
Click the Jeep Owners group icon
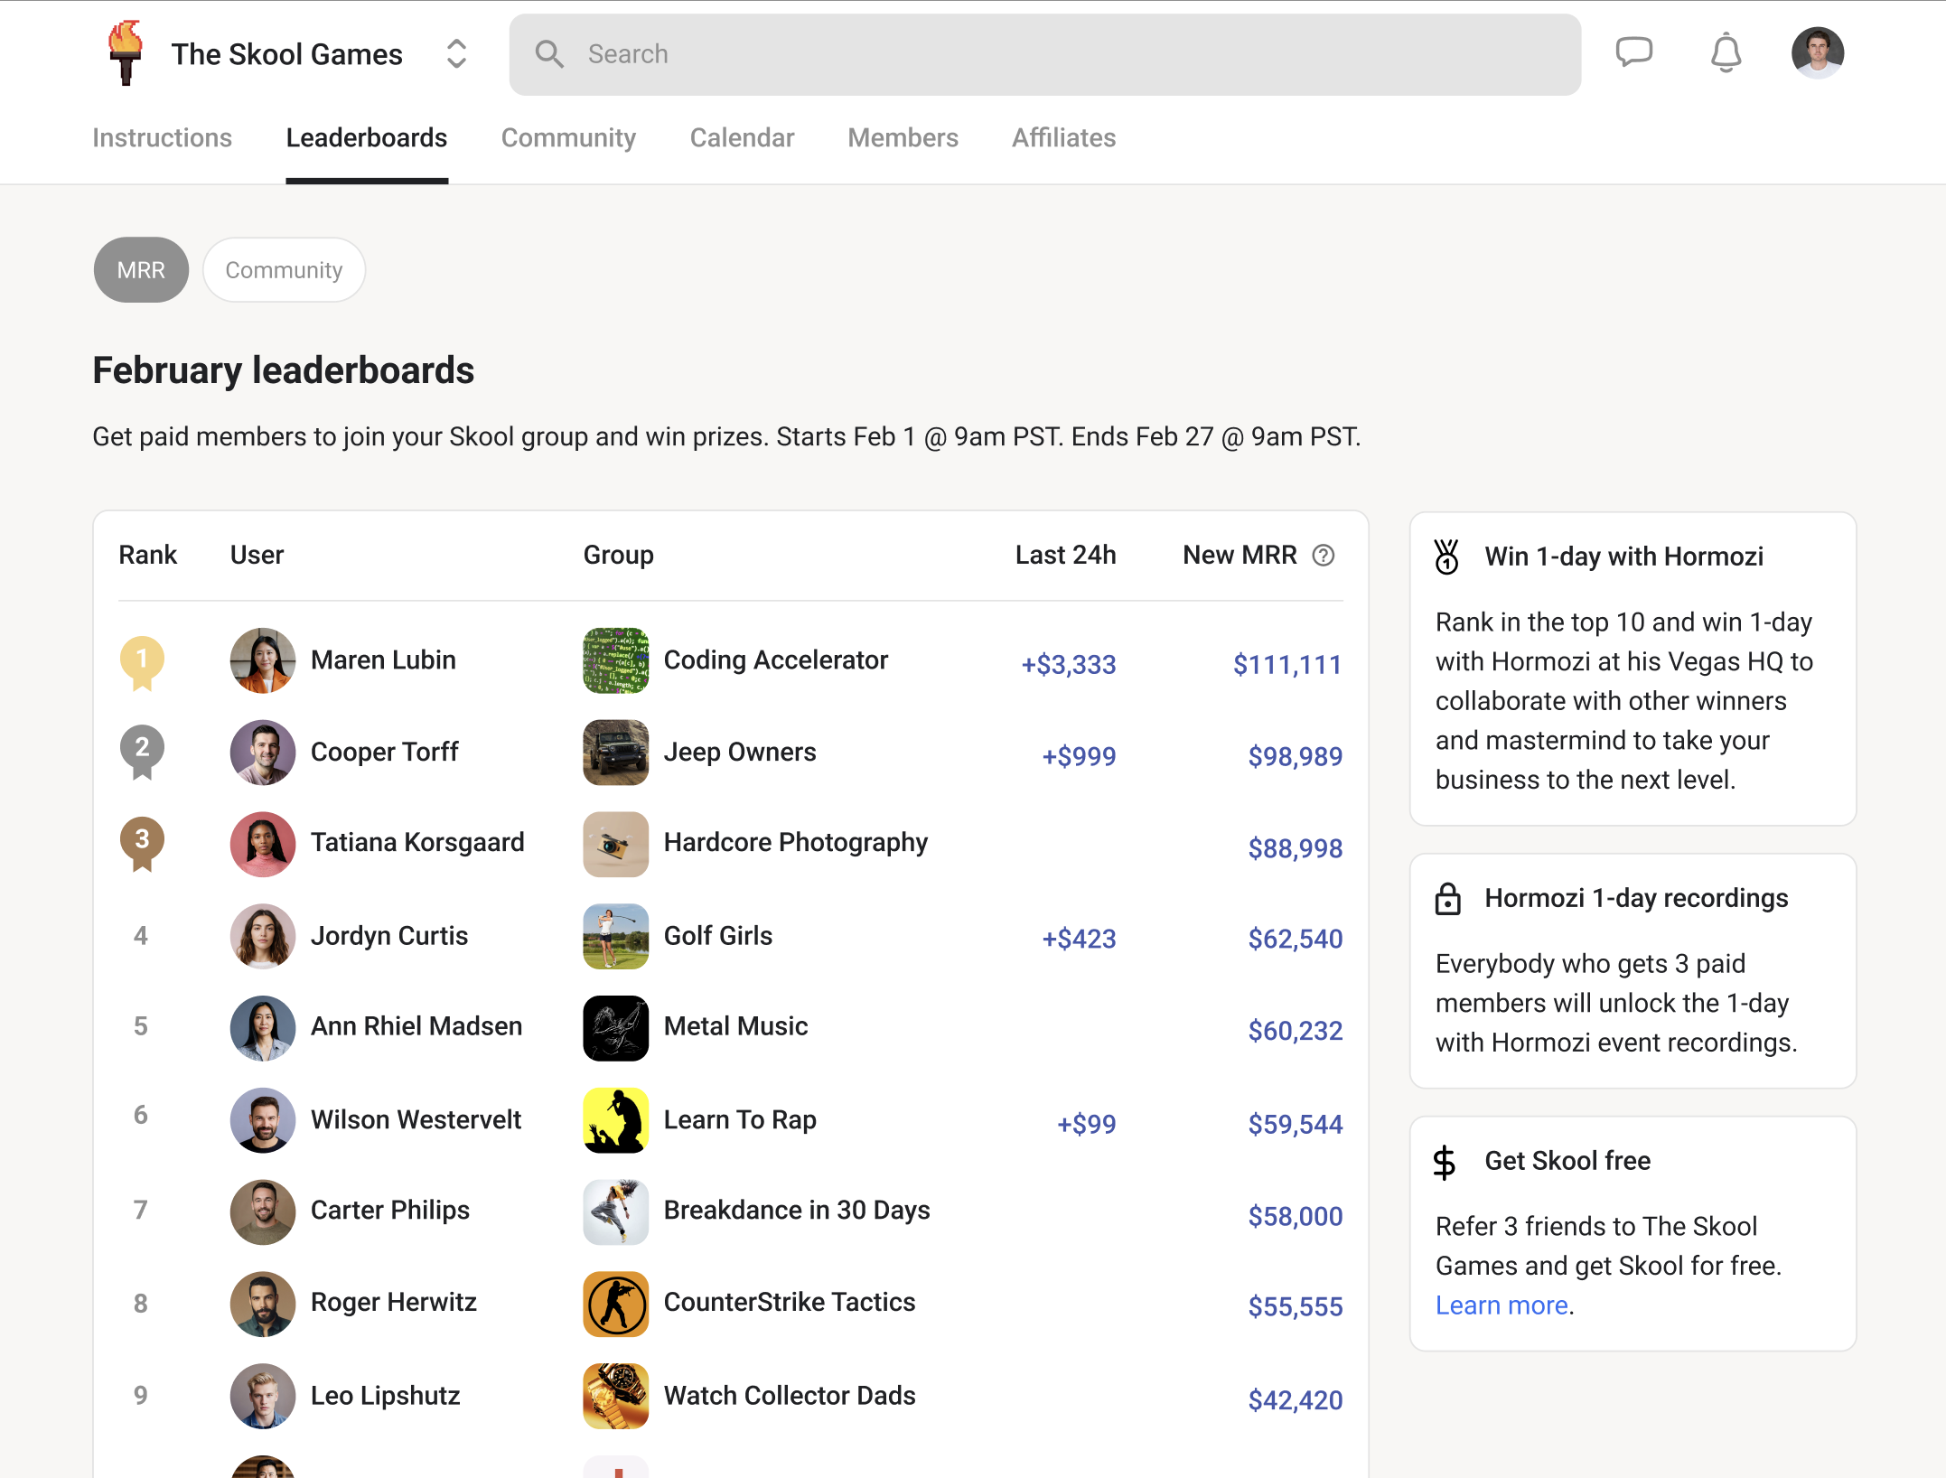615,753
